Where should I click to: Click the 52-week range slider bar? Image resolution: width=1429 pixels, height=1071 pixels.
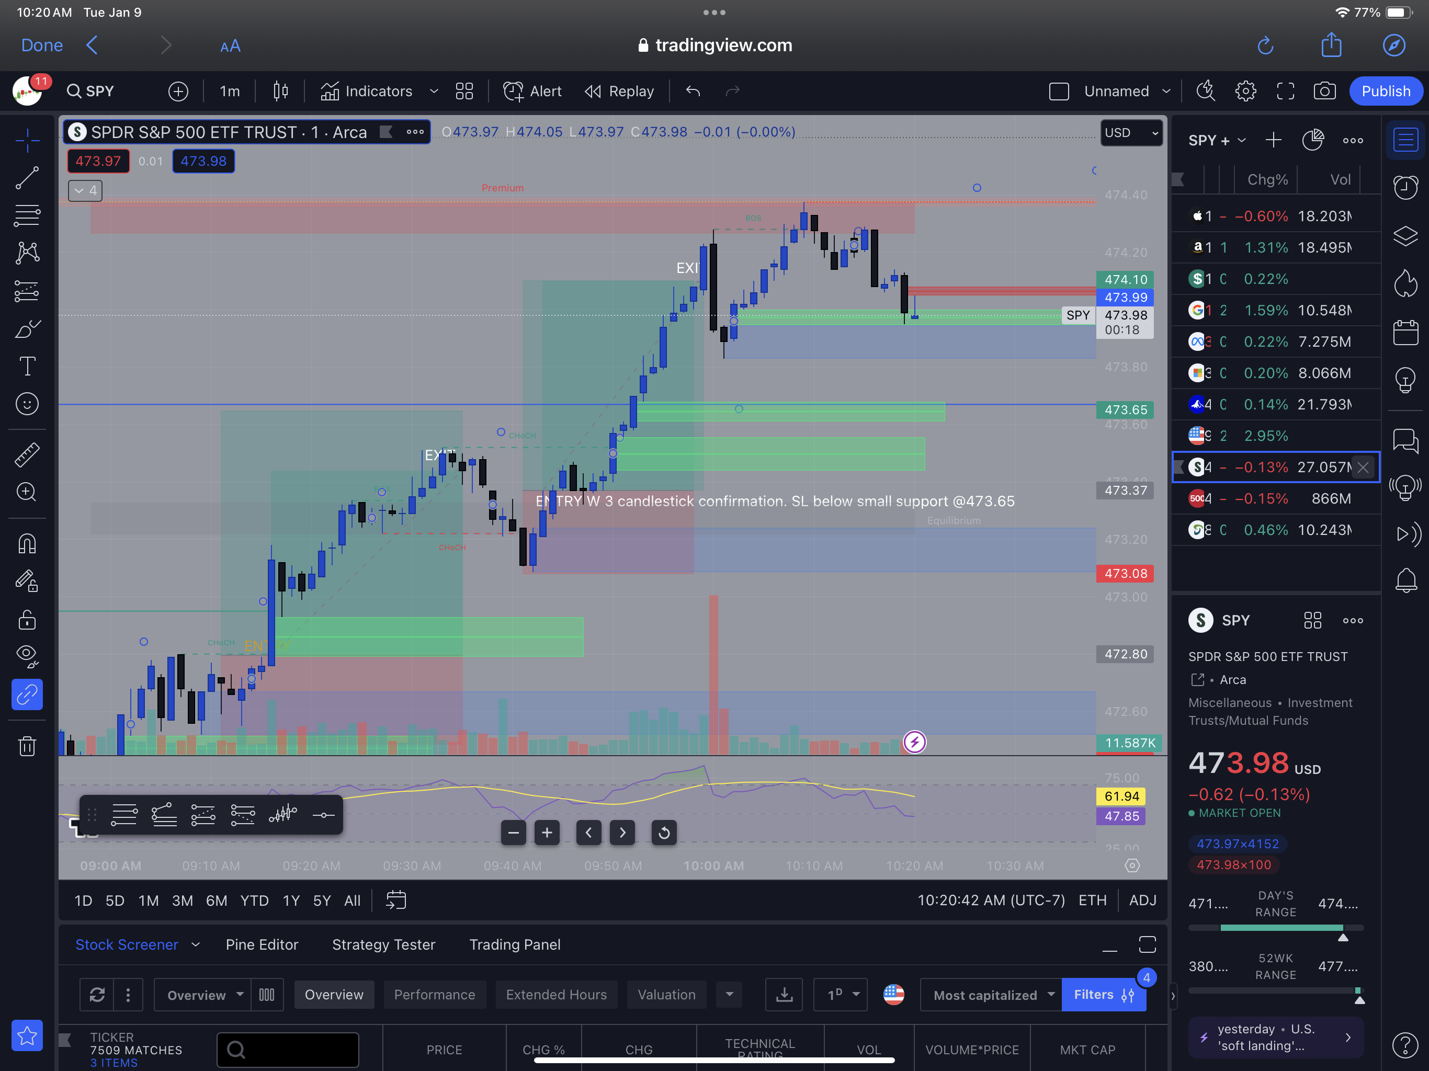tap(1276, 990)
